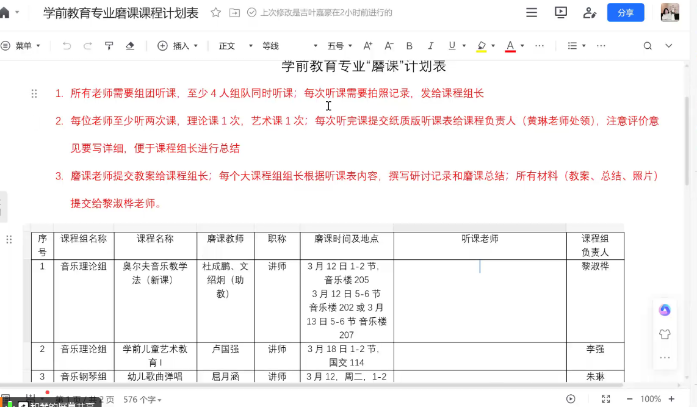Click the blue 分享 share button
Image resolution: width=697 pixels, height=407 pixels.
pos(626,13)
